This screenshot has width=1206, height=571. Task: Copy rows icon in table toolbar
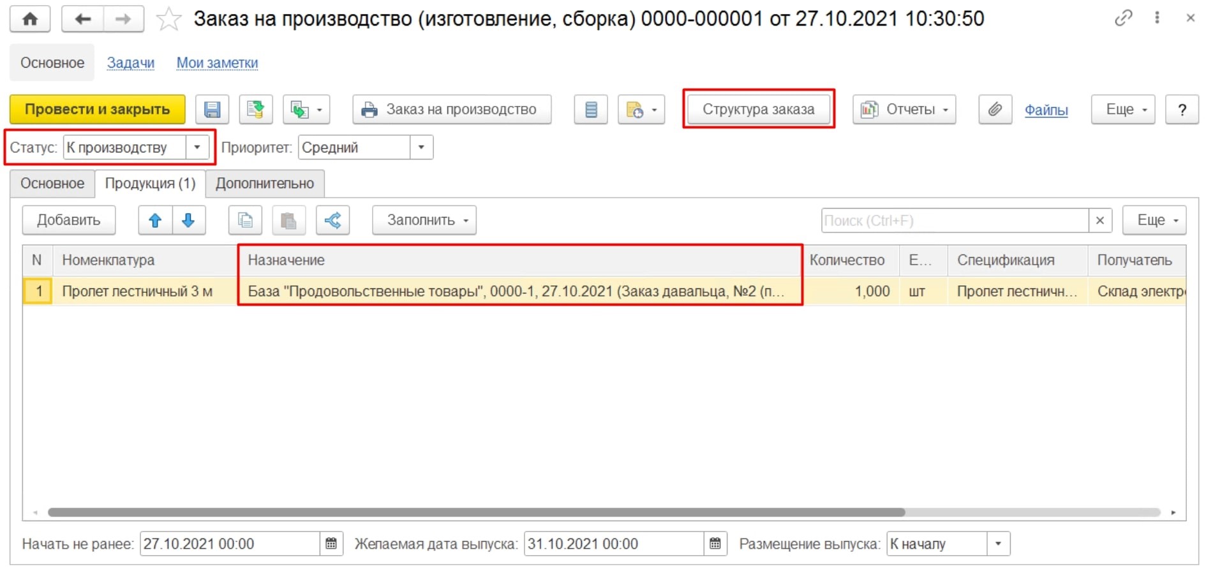pos(245,220)
